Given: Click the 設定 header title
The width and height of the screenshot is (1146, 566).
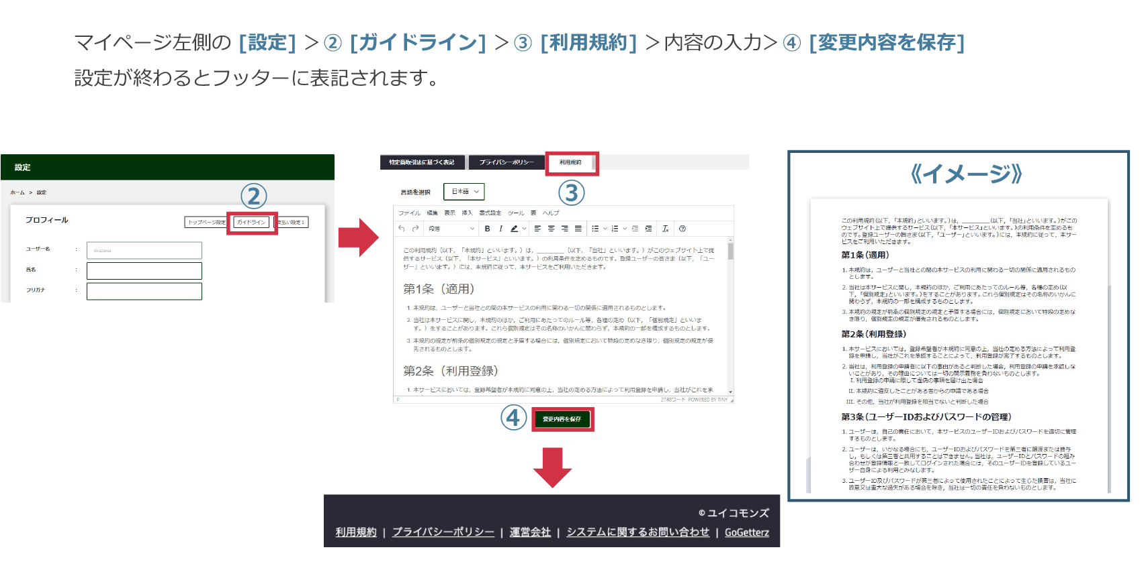Looking at the screenshot, I should [23, 167].
